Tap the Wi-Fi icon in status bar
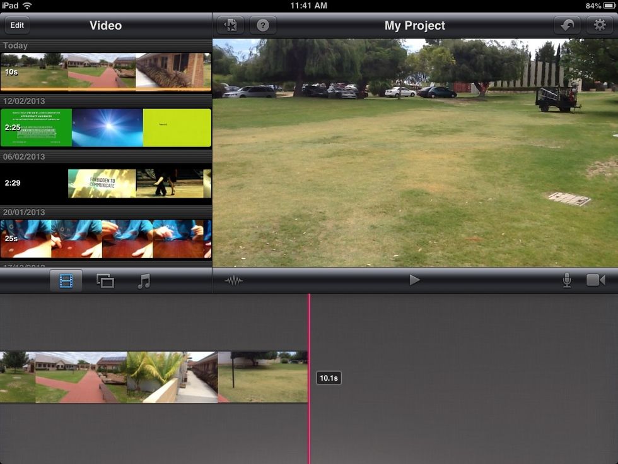 coord(27,6)
